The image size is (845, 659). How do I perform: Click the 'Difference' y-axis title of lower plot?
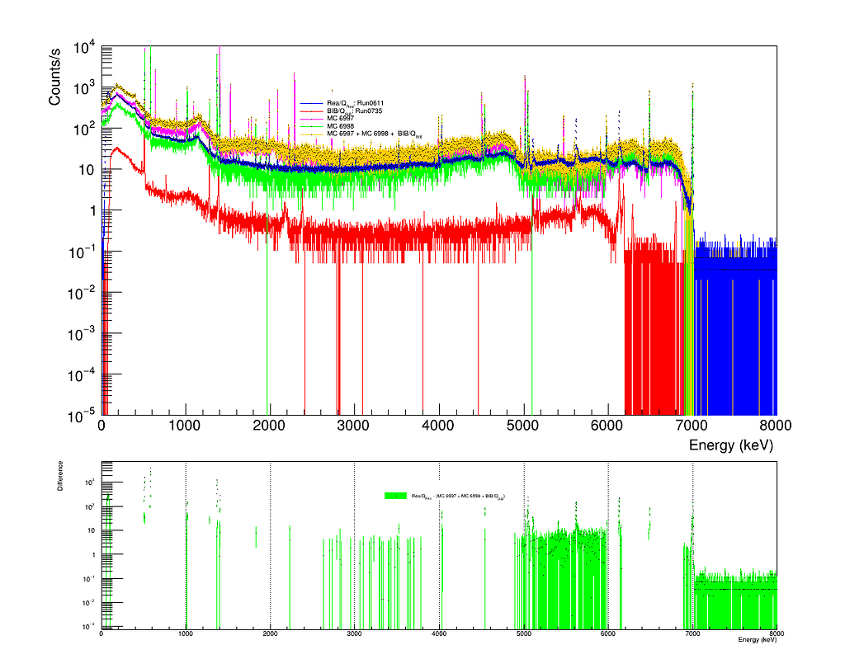point(59,482)
